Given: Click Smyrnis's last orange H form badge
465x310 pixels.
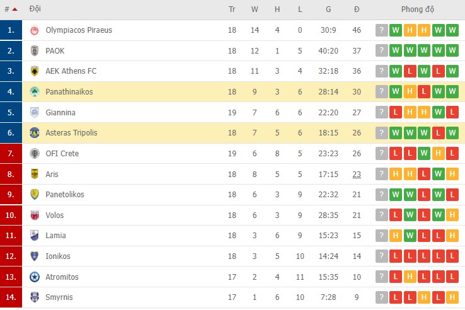Looking at the screenshot, I should [452, 297].
